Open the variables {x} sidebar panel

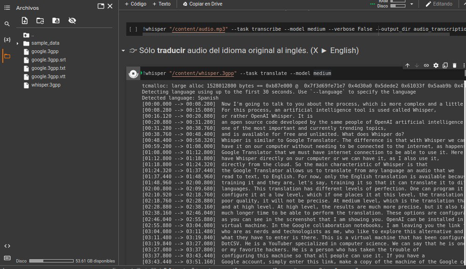pyautogui.click(x=7, y=40)
